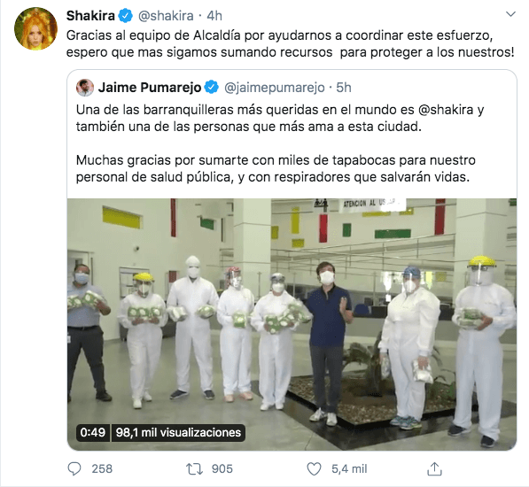Screen dimensions: 529x487
Task: Play the embedded video thumbnail
Action: (x=292, y=324)
